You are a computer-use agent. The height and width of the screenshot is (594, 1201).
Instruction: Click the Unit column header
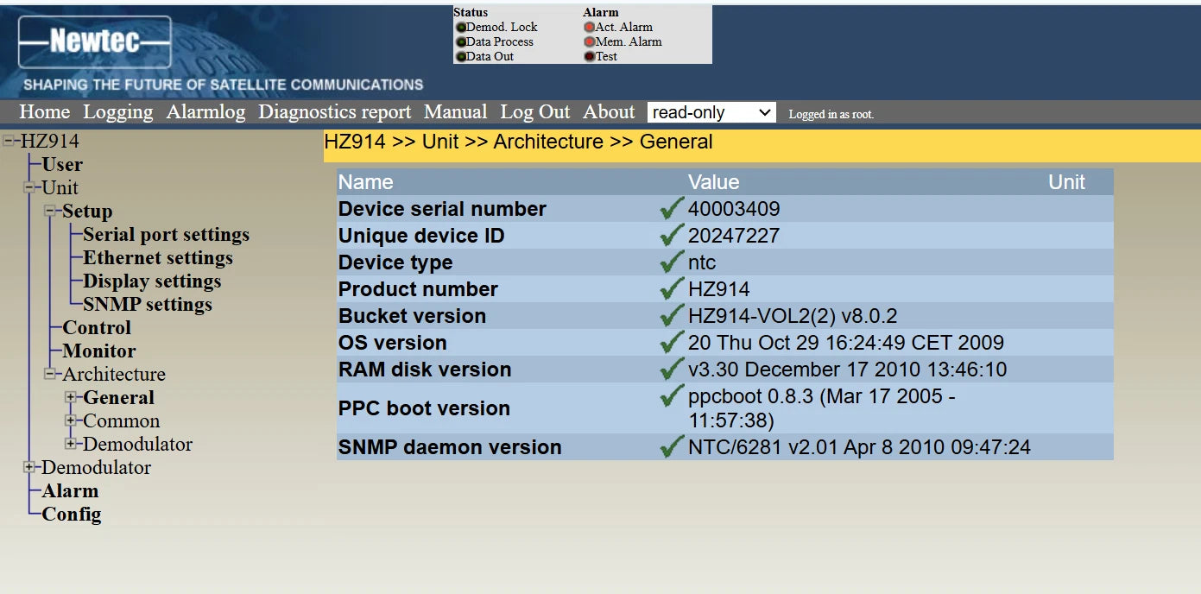[x=1066, y=182]
